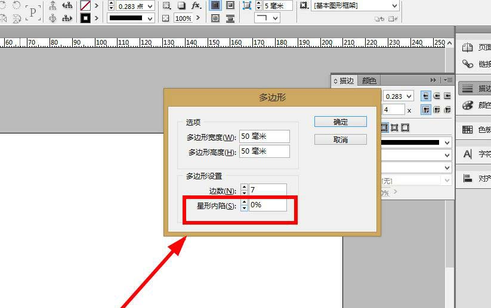Switch to the 描边 panel tab
Viewport: 491px width, 308px height.
pos(344,81)
